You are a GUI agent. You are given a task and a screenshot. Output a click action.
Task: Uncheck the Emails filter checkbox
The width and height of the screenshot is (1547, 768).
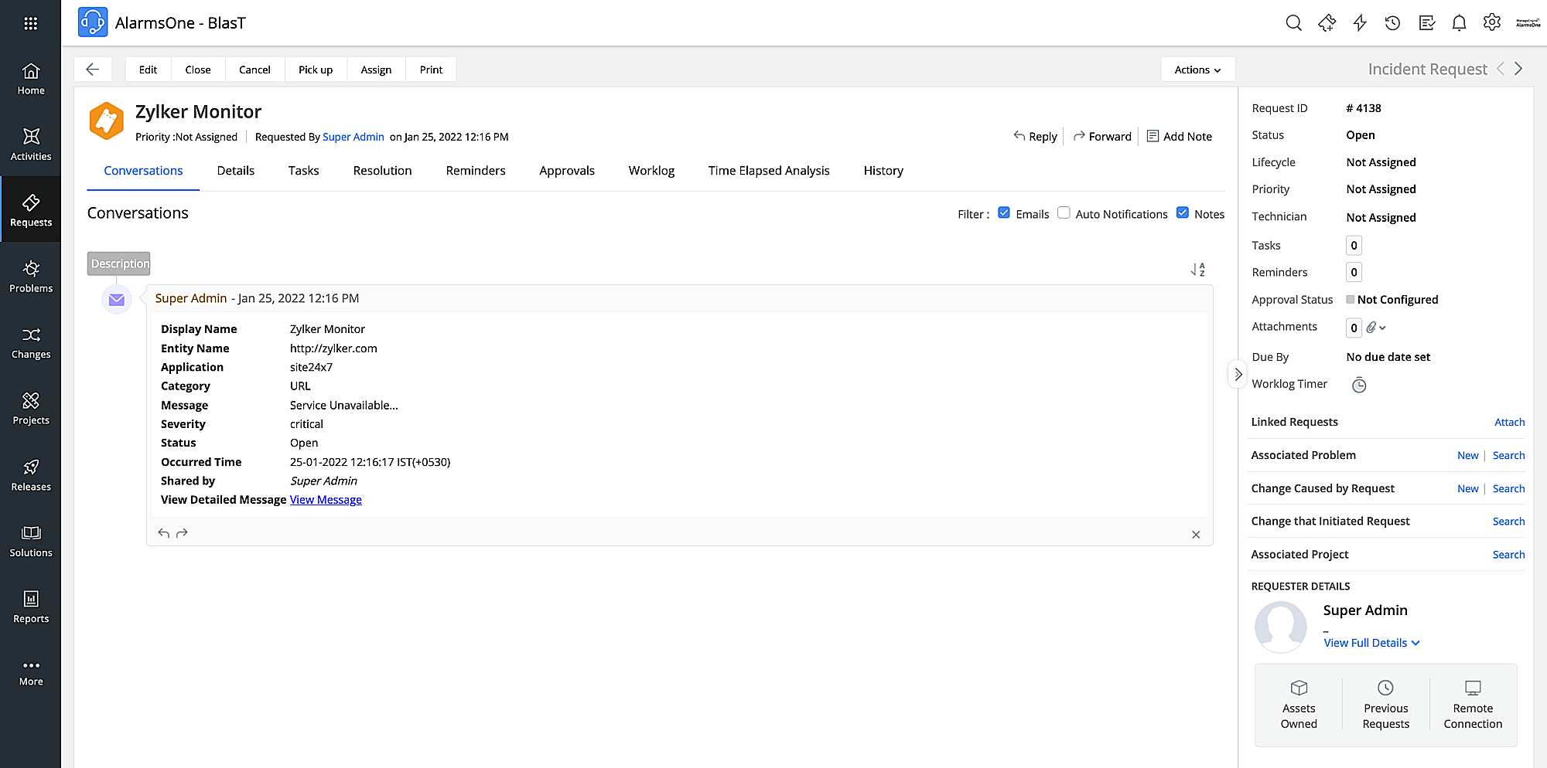[x=1004, y=213]
